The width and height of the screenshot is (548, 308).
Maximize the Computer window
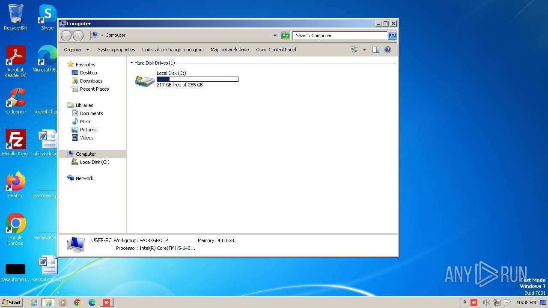(386, 24)
